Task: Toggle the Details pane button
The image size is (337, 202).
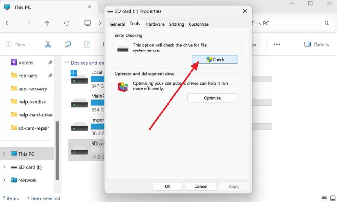Action: tap(316, 44)
